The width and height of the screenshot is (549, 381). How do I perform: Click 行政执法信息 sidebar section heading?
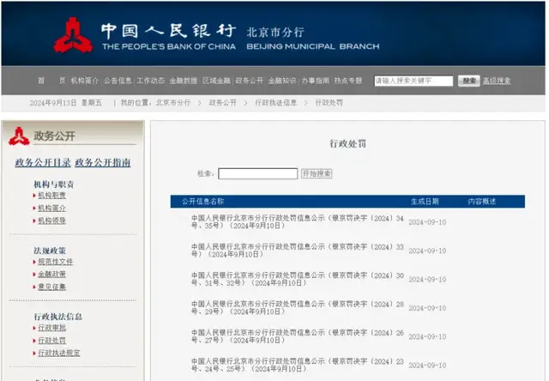coord(57,317)
